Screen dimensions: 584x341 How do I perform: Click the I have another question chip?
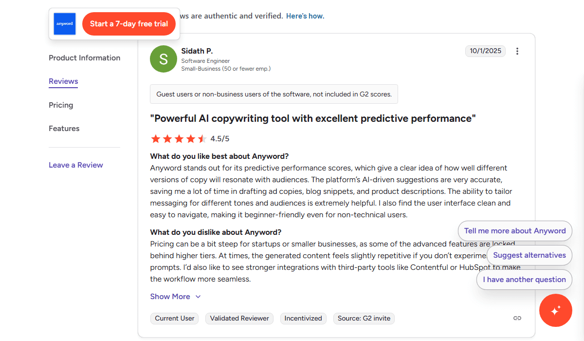(524, 279)
